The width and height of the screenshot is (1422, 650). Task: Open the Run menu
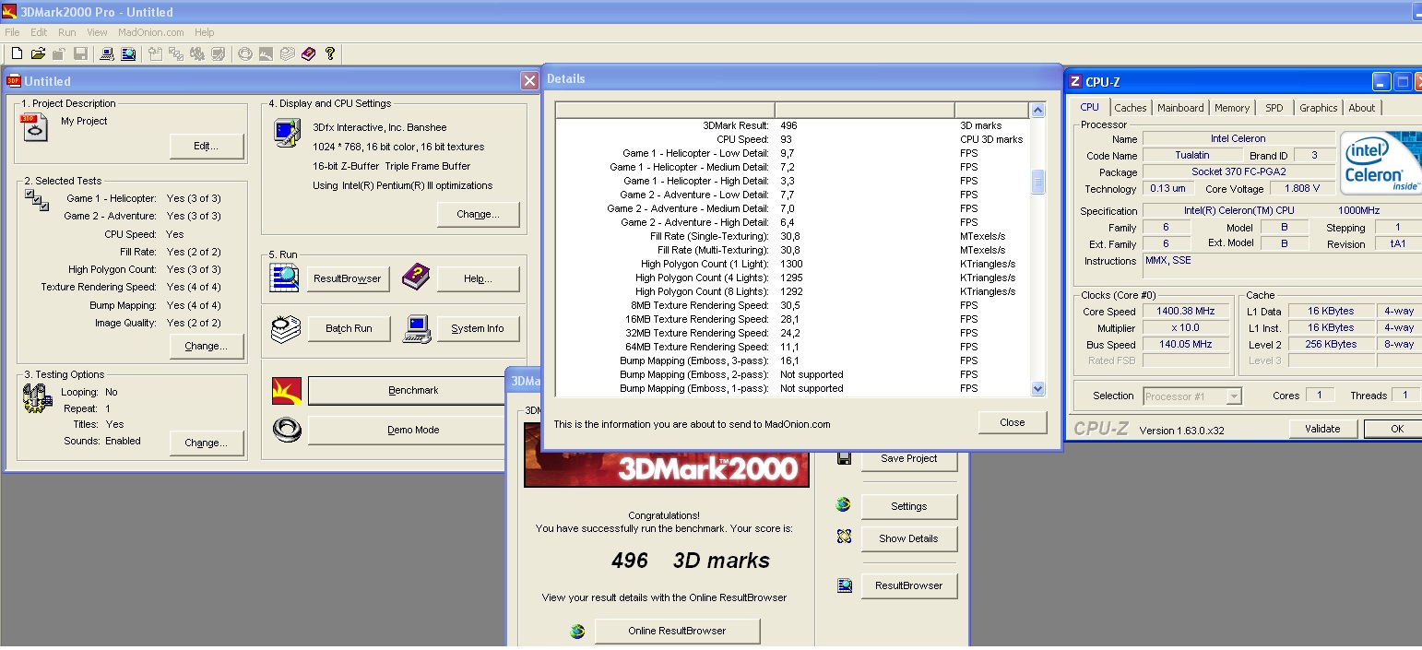point(67,32)
